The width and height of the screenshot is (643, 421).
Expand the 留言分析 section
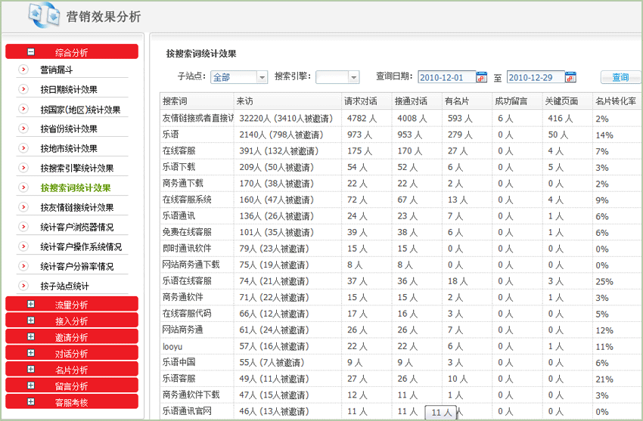pos(31,385)
